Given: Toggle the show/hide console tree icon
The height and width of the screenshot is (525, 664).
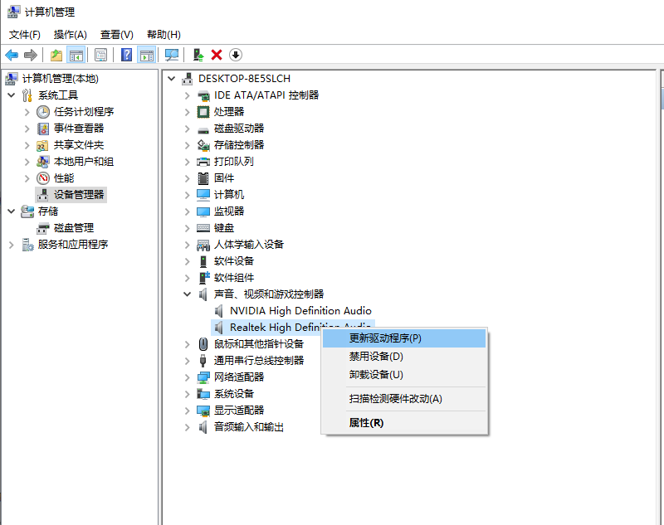Looking at the screenshot, I should 76,54.
